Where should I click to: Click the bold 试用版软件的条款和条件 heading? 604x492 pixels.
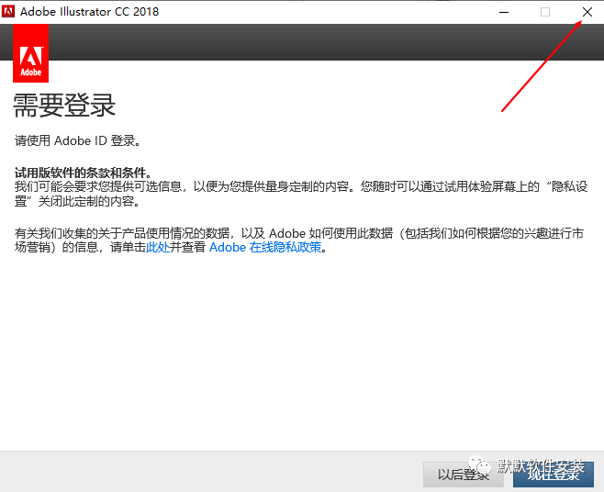pyautogui.click(x=83, y=173)
